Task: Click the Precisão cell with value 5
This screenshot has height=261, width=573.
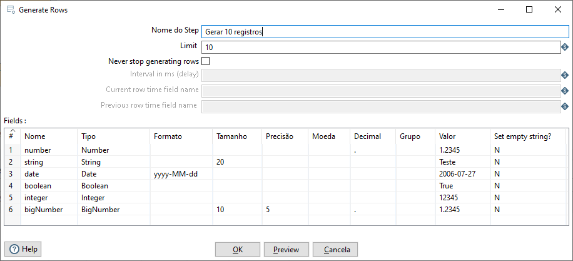Action: pos(285,210)
